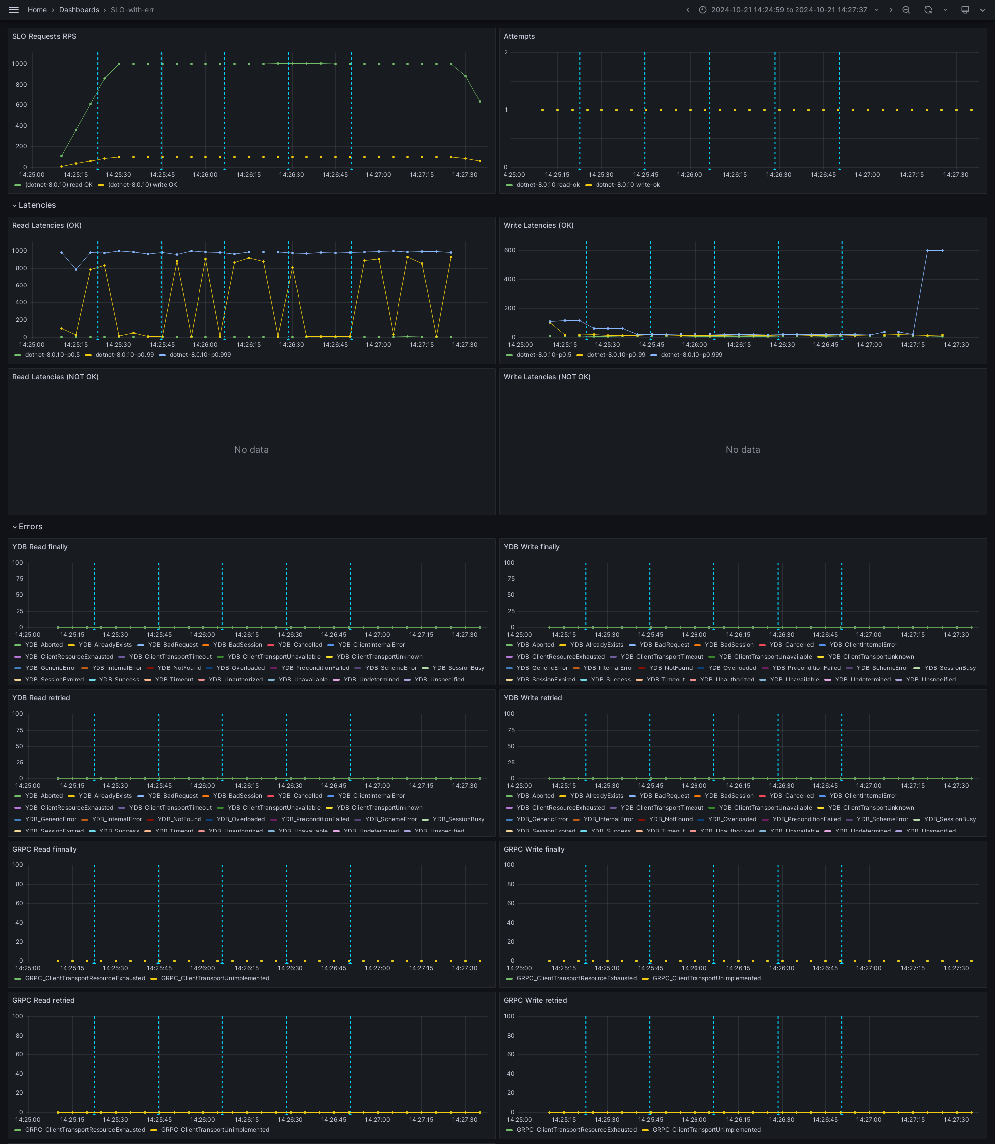
Task: Toggle dotnet-8.0.10-p0.5 in Read Latencies legend
Action: 52,355
